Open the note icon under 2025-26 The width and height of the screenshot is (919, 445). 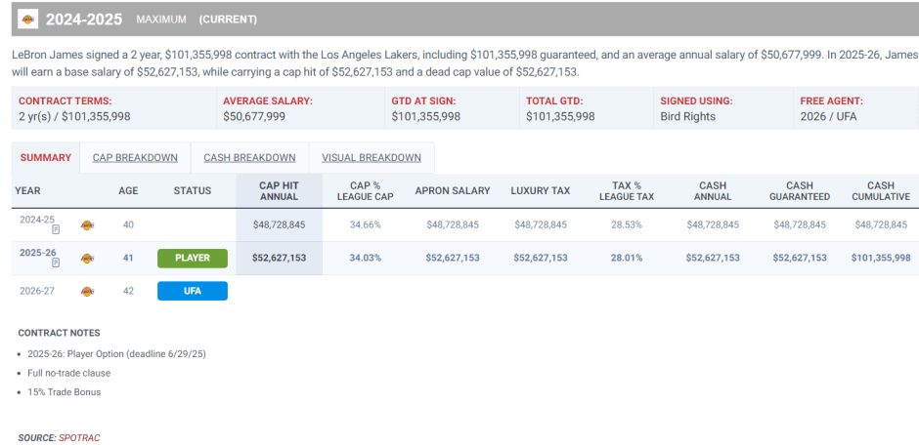coord(56,263)
